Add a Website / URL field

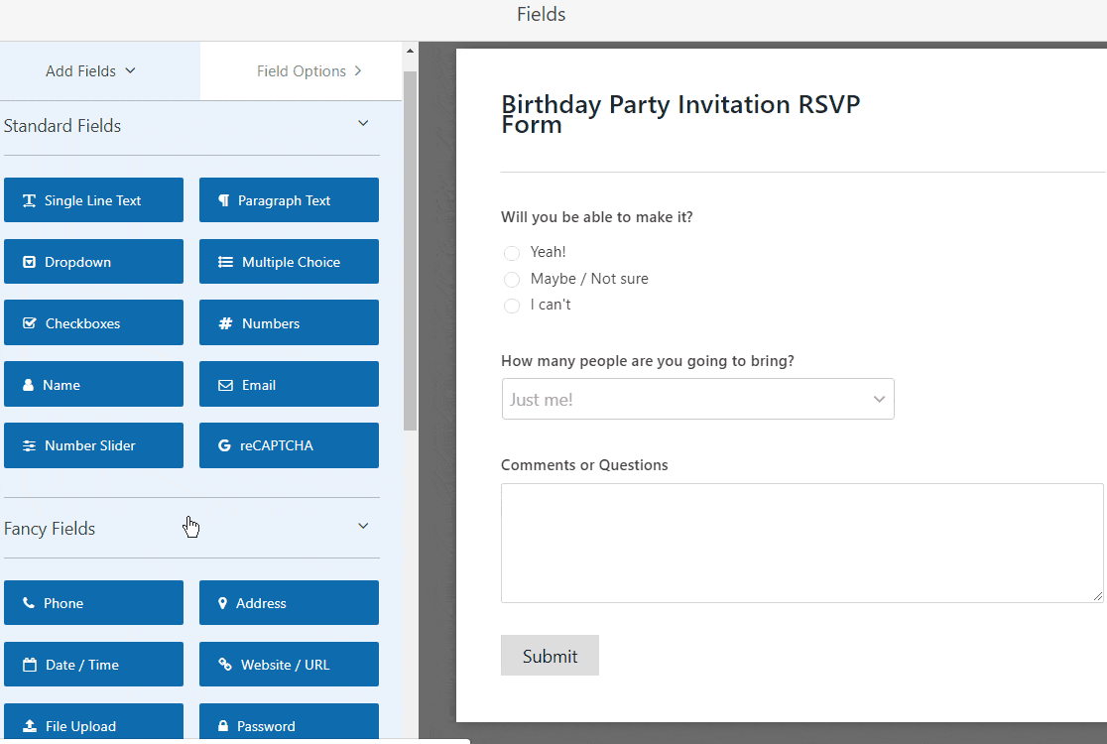click(x=289, y=665)
